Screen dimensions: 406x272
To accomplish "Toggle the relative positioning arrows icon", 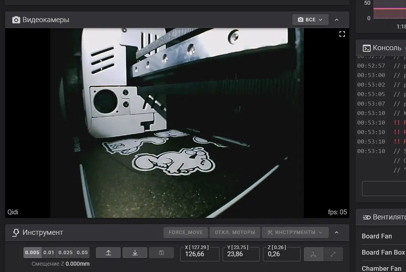I will pos(333,254).
